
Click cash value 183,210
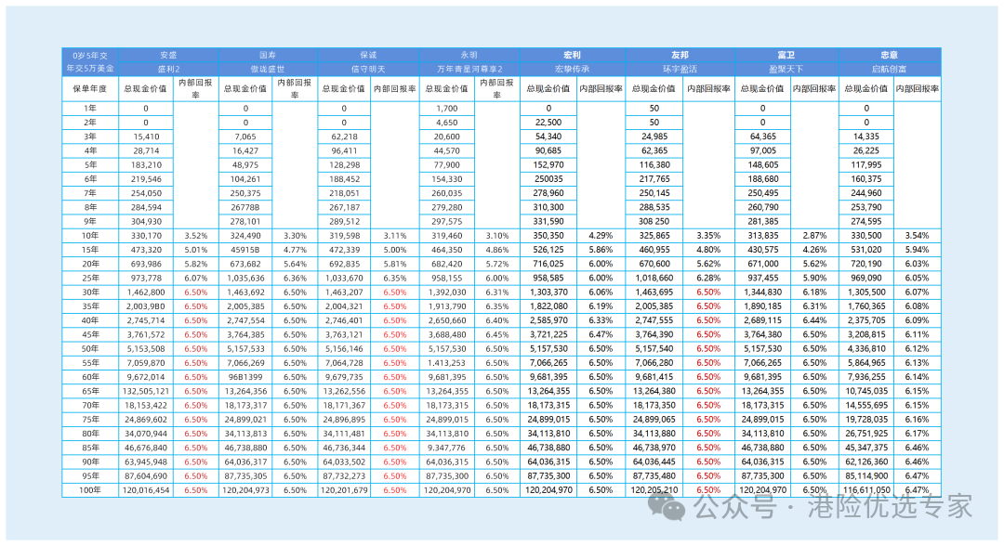146,165
